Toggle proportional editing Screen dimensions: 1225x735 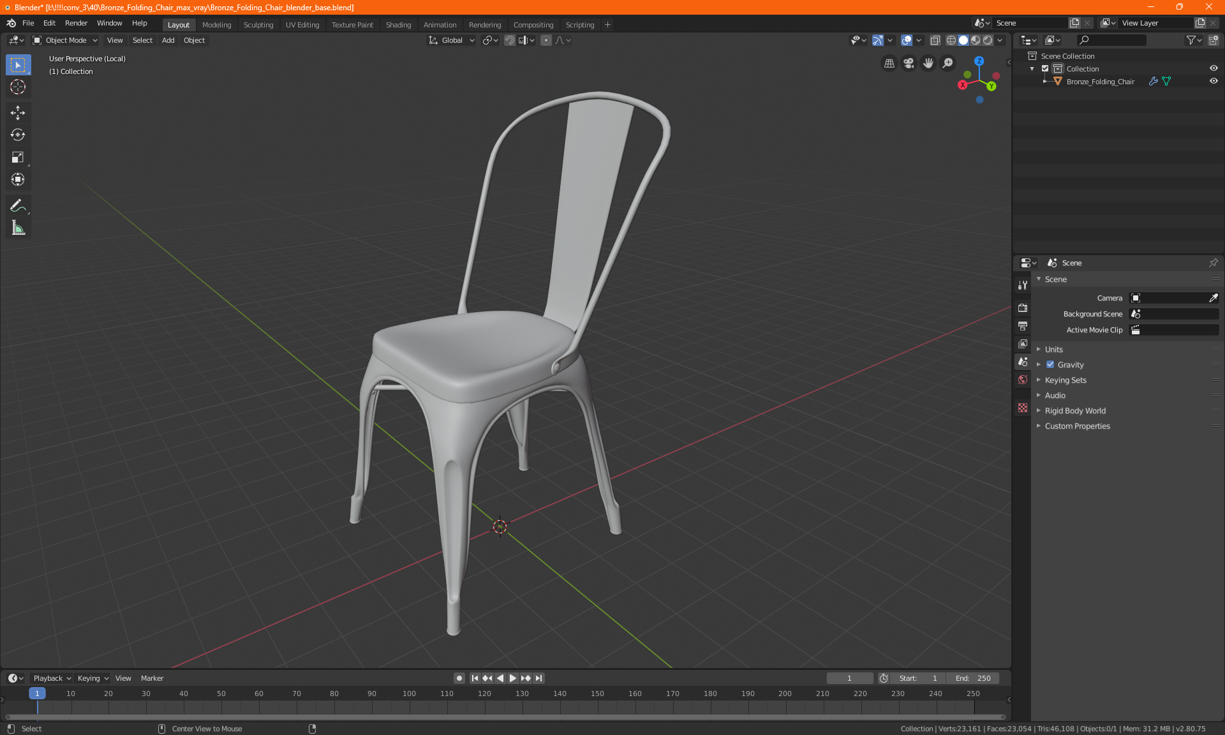pyautogui.click(x=546, y=40)
